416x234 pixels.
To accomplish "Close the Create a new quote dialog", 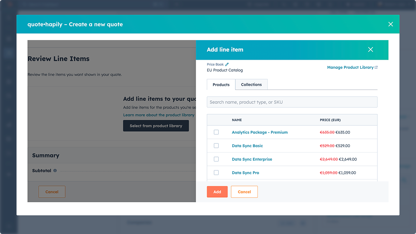I will 390,24.
